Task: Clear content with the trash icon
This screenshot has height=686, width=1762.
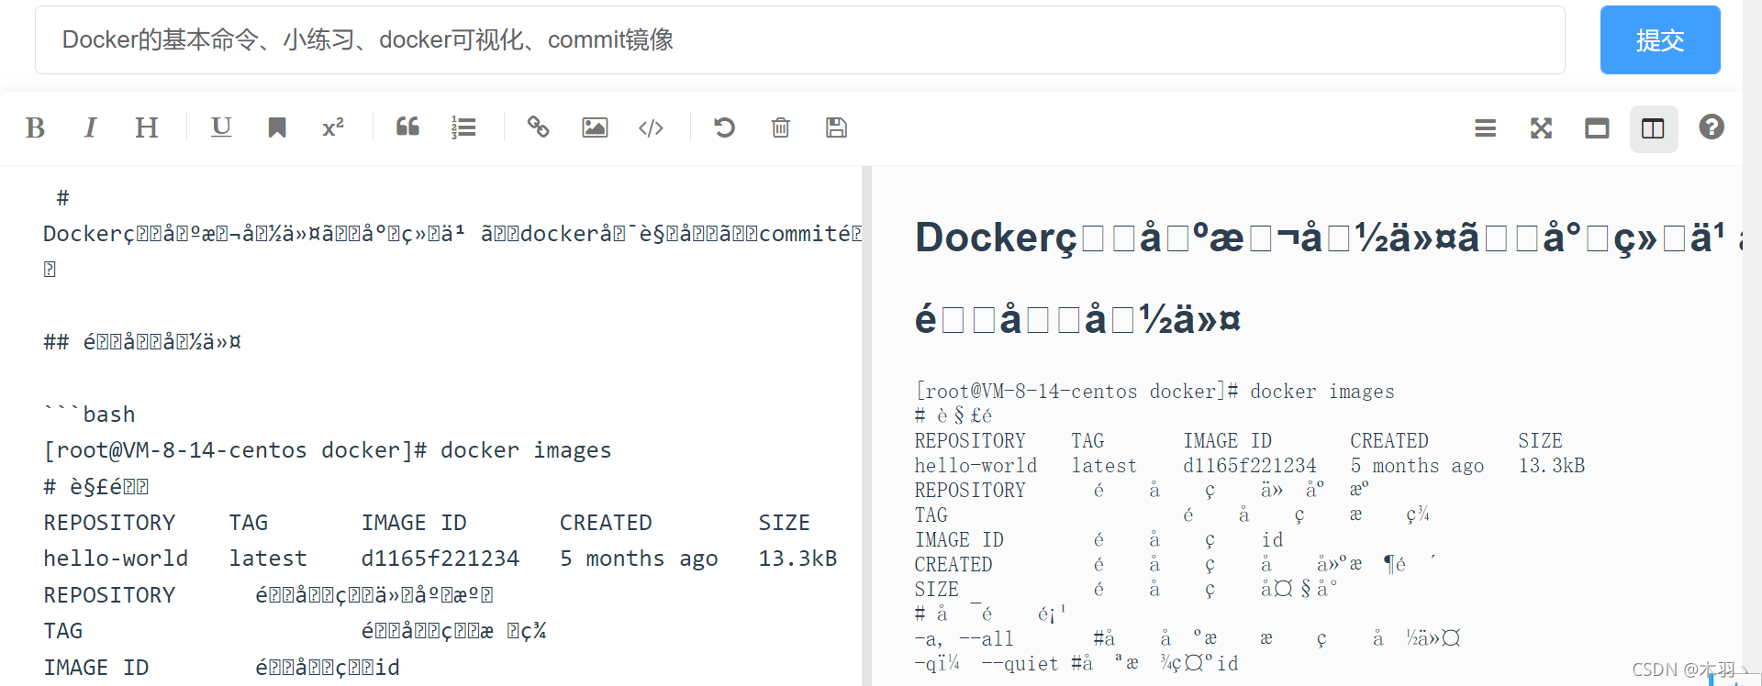Action: pyautogui.click(x=781, y=127)
